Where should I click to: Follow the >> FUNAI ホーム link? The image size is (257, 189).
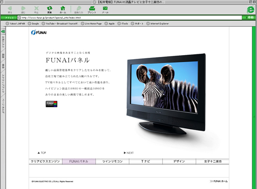coord(219,181)
